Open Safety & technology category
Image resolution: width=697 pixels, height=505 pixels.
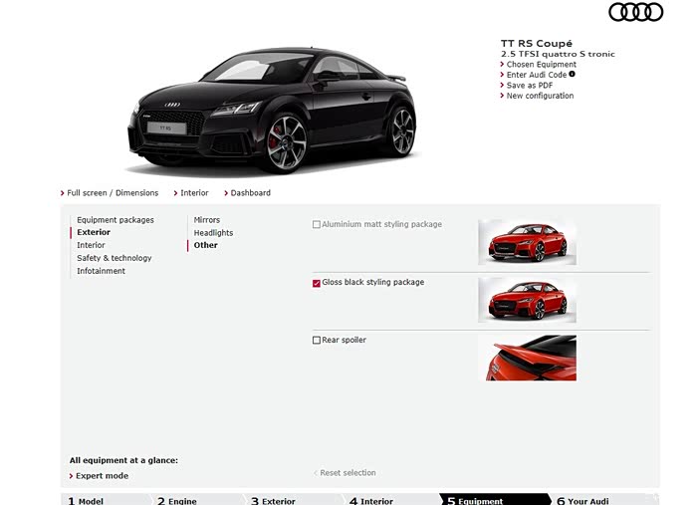(x=114, y=258)
